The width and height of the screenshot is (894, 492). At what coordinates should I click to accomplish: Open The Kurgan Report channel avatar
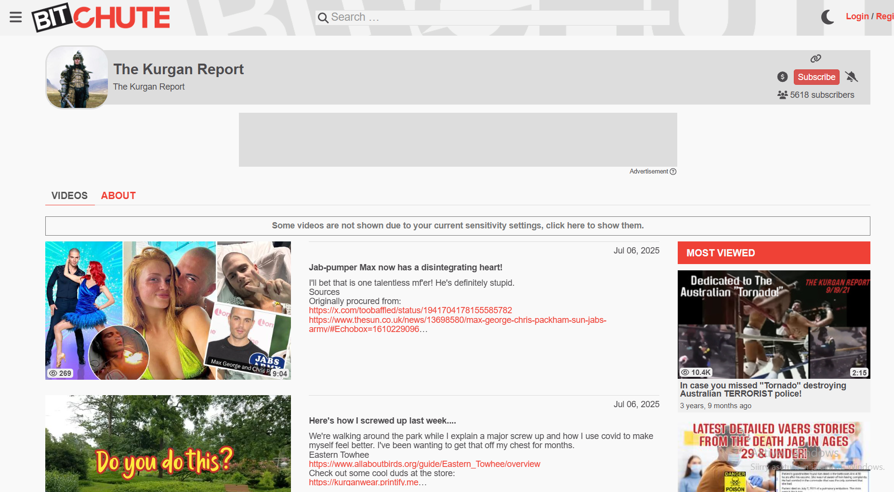coord(77,77)
